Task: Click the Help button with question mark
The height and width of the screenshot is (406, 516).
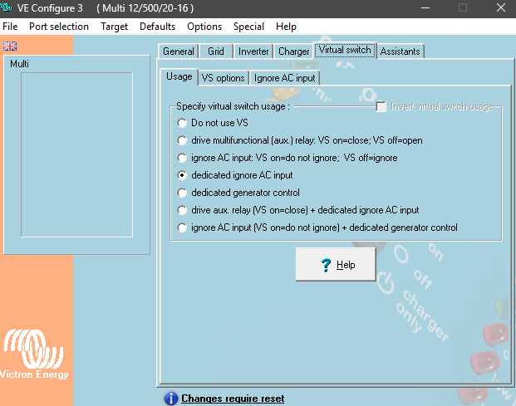Action: (336, 264)
